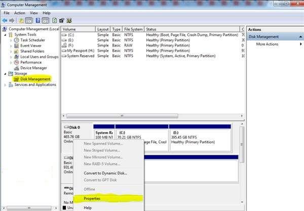Select Disk Management in the tree
The image size is (304, 211).
[x=35, y=79]
